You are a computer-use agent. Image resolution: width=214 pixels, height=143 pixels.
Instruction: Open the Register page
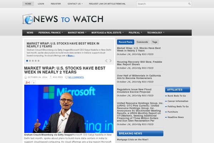click(56, 4)
